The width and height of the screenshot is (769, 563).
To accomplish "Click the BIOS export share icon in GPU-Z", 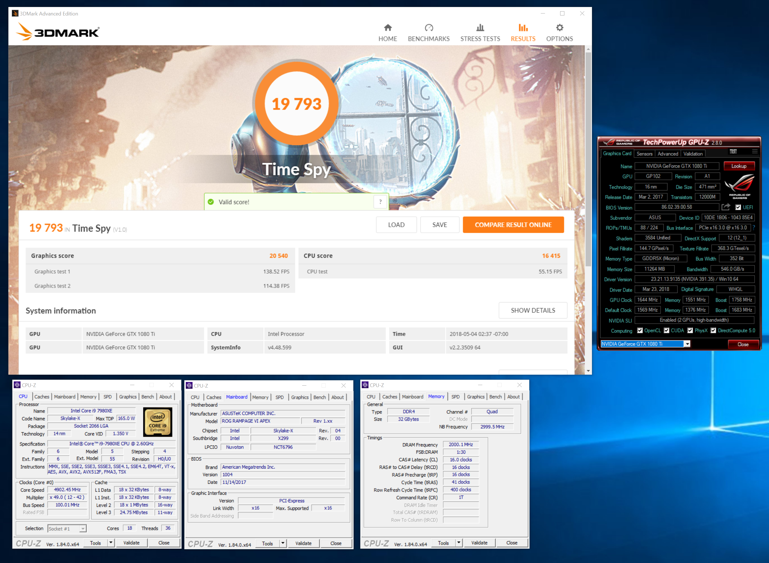I will click(725, 207).
